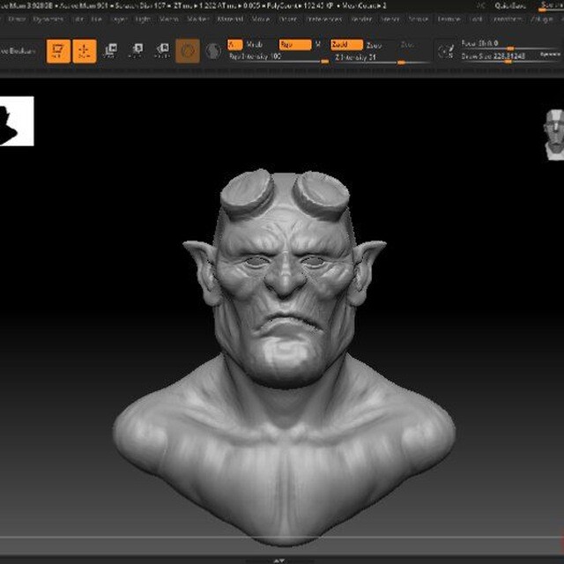Viewport: 564px width, 564px height.
Task: Adjust the Rgb Intensity slider
Action: (x=278, y=58)
